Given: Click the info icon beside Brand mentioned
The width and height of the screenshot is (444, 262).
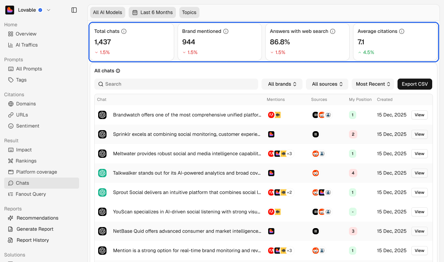Looking at the screenshot, I should coord(226,31).
